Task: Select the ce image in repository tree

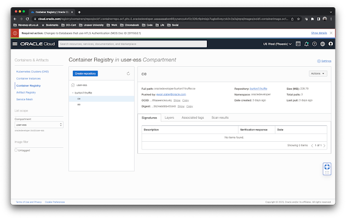Action: point(101,99)
